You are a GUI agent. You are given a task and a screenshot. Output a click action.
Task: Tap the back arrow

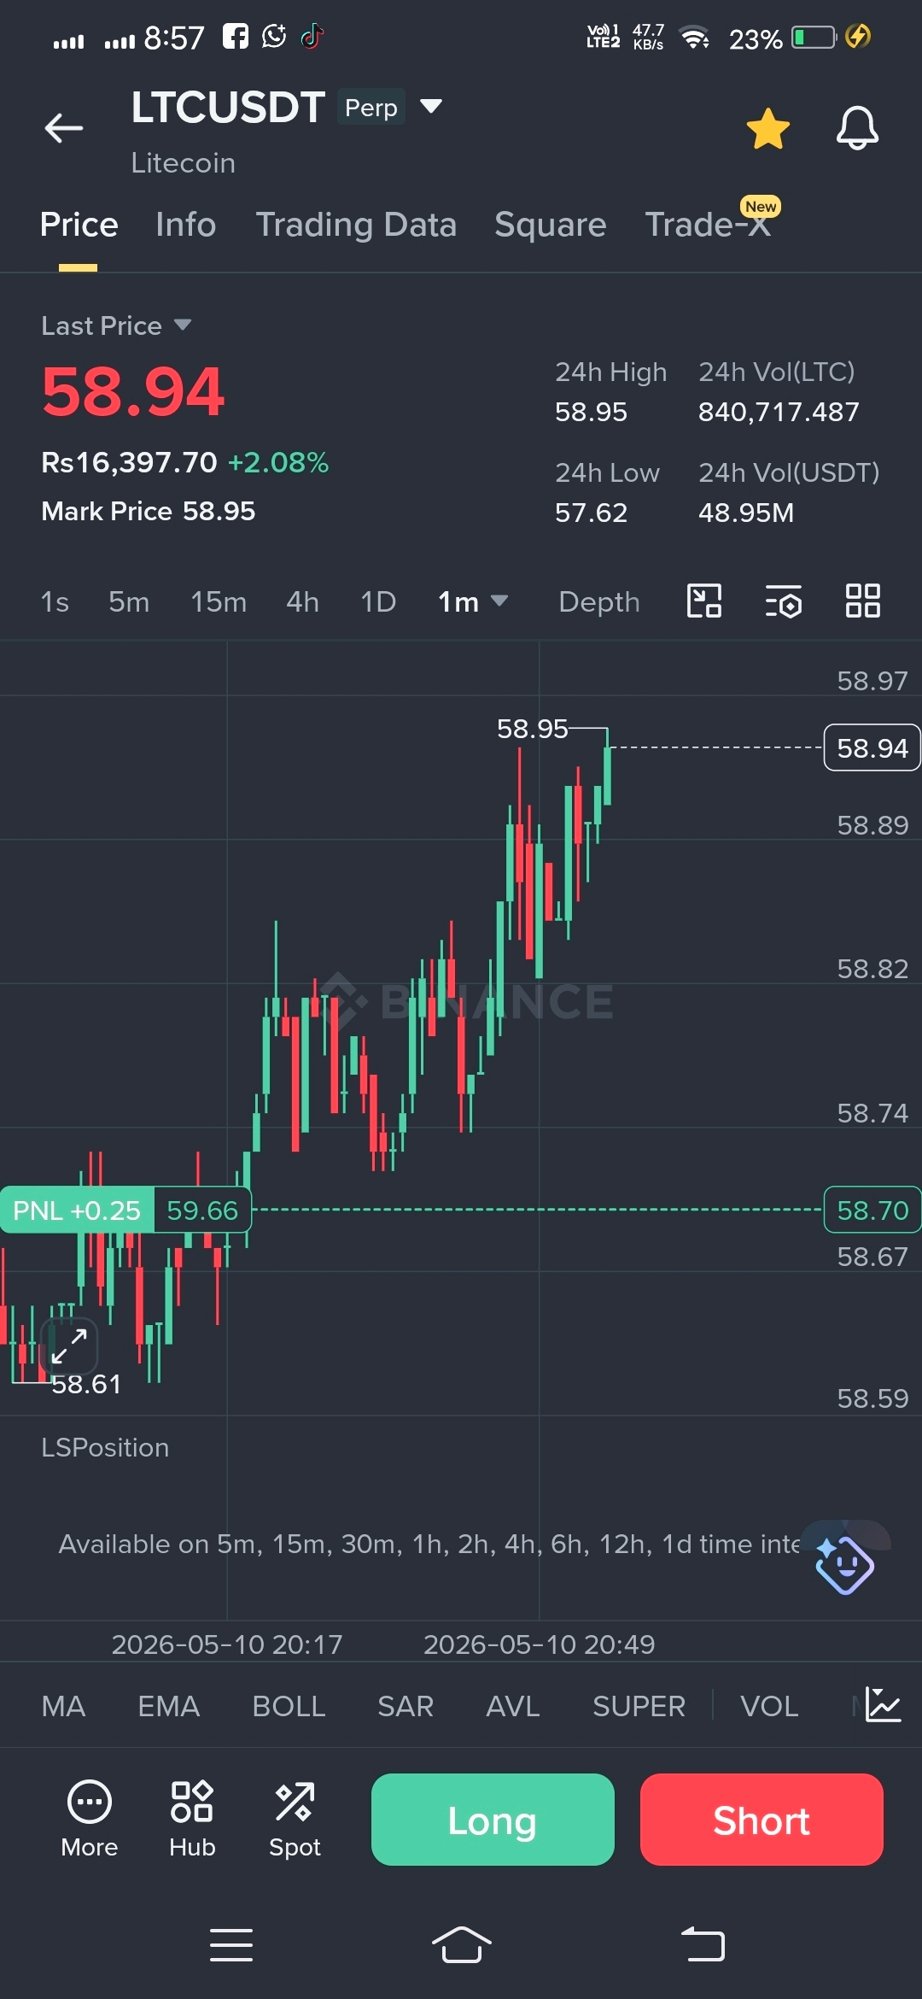[x=64, y=128]
